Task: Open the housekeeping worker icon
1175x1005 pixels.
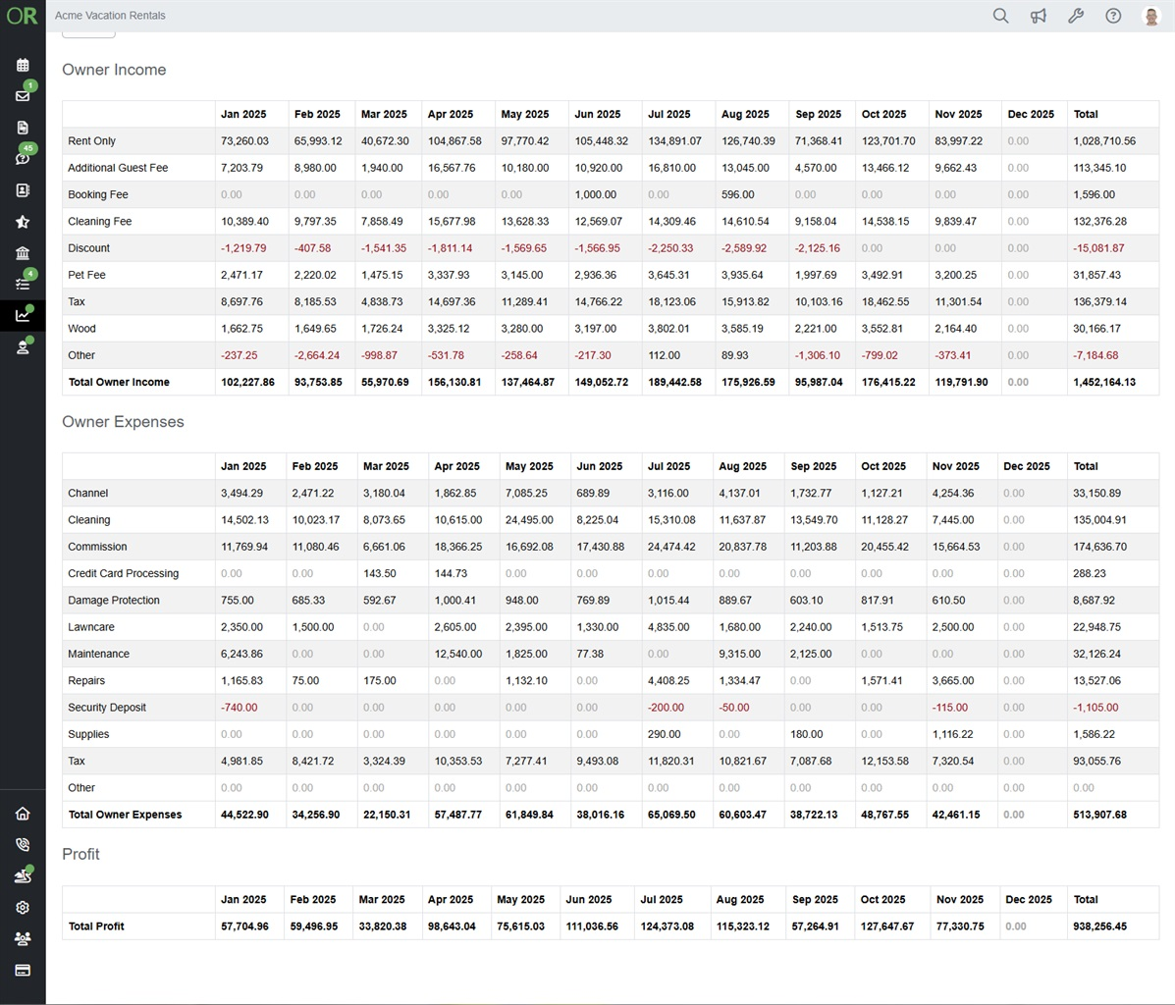Action: (23, 347)
